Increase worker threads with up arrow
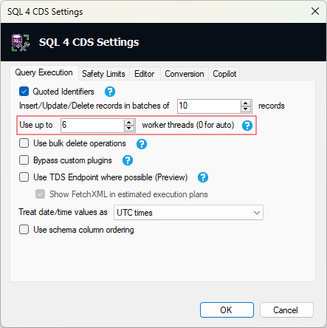Screen dimensions: 327x328 129,123
